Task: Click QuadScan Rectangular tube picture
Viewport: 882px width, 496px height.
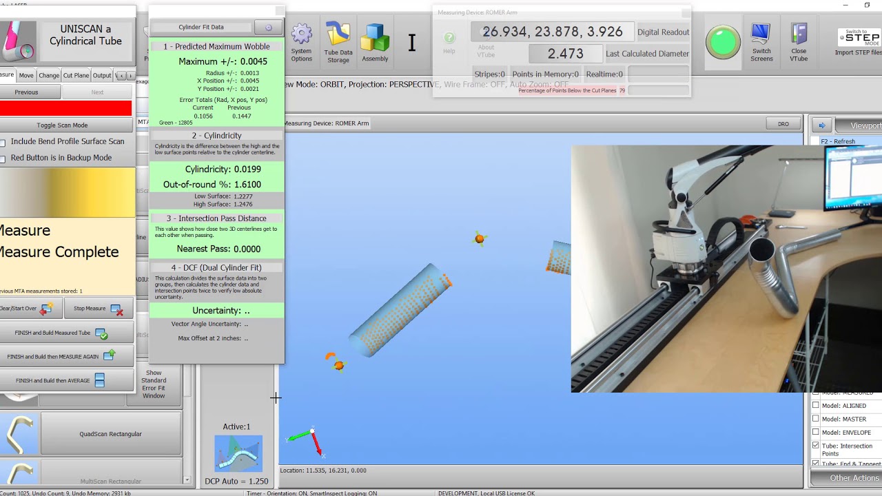Action: coord(19,434)
